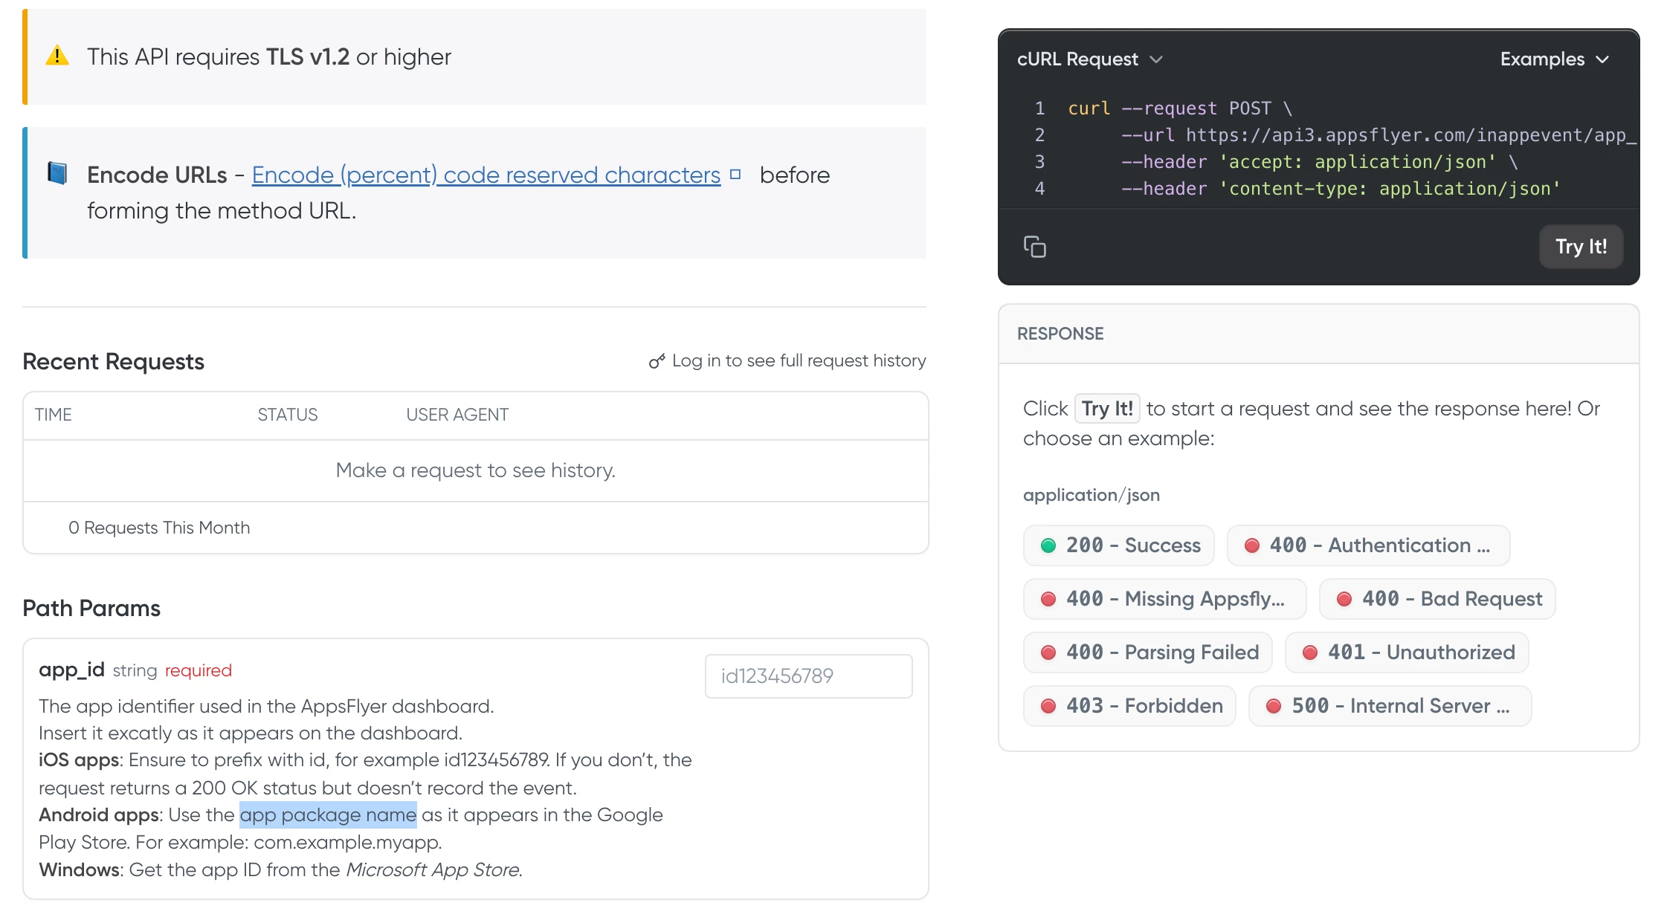
Task: Click Log in to see full request history
Action: click(x=798, y=361)
